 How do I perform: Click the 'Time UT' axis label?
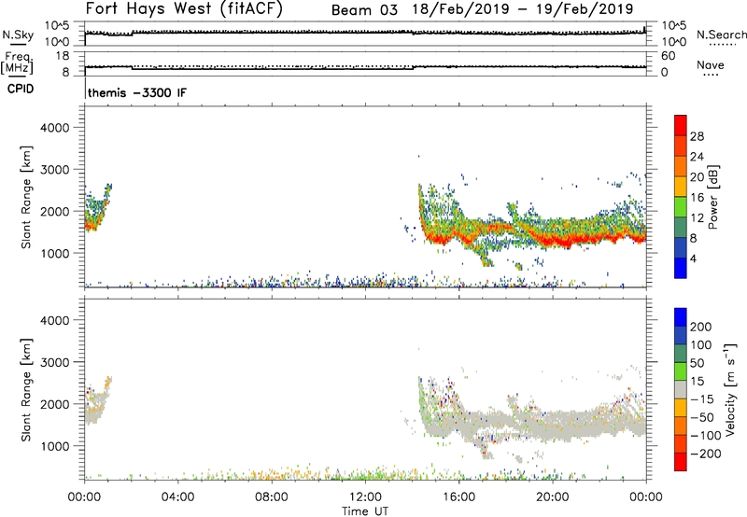point(364,510)
